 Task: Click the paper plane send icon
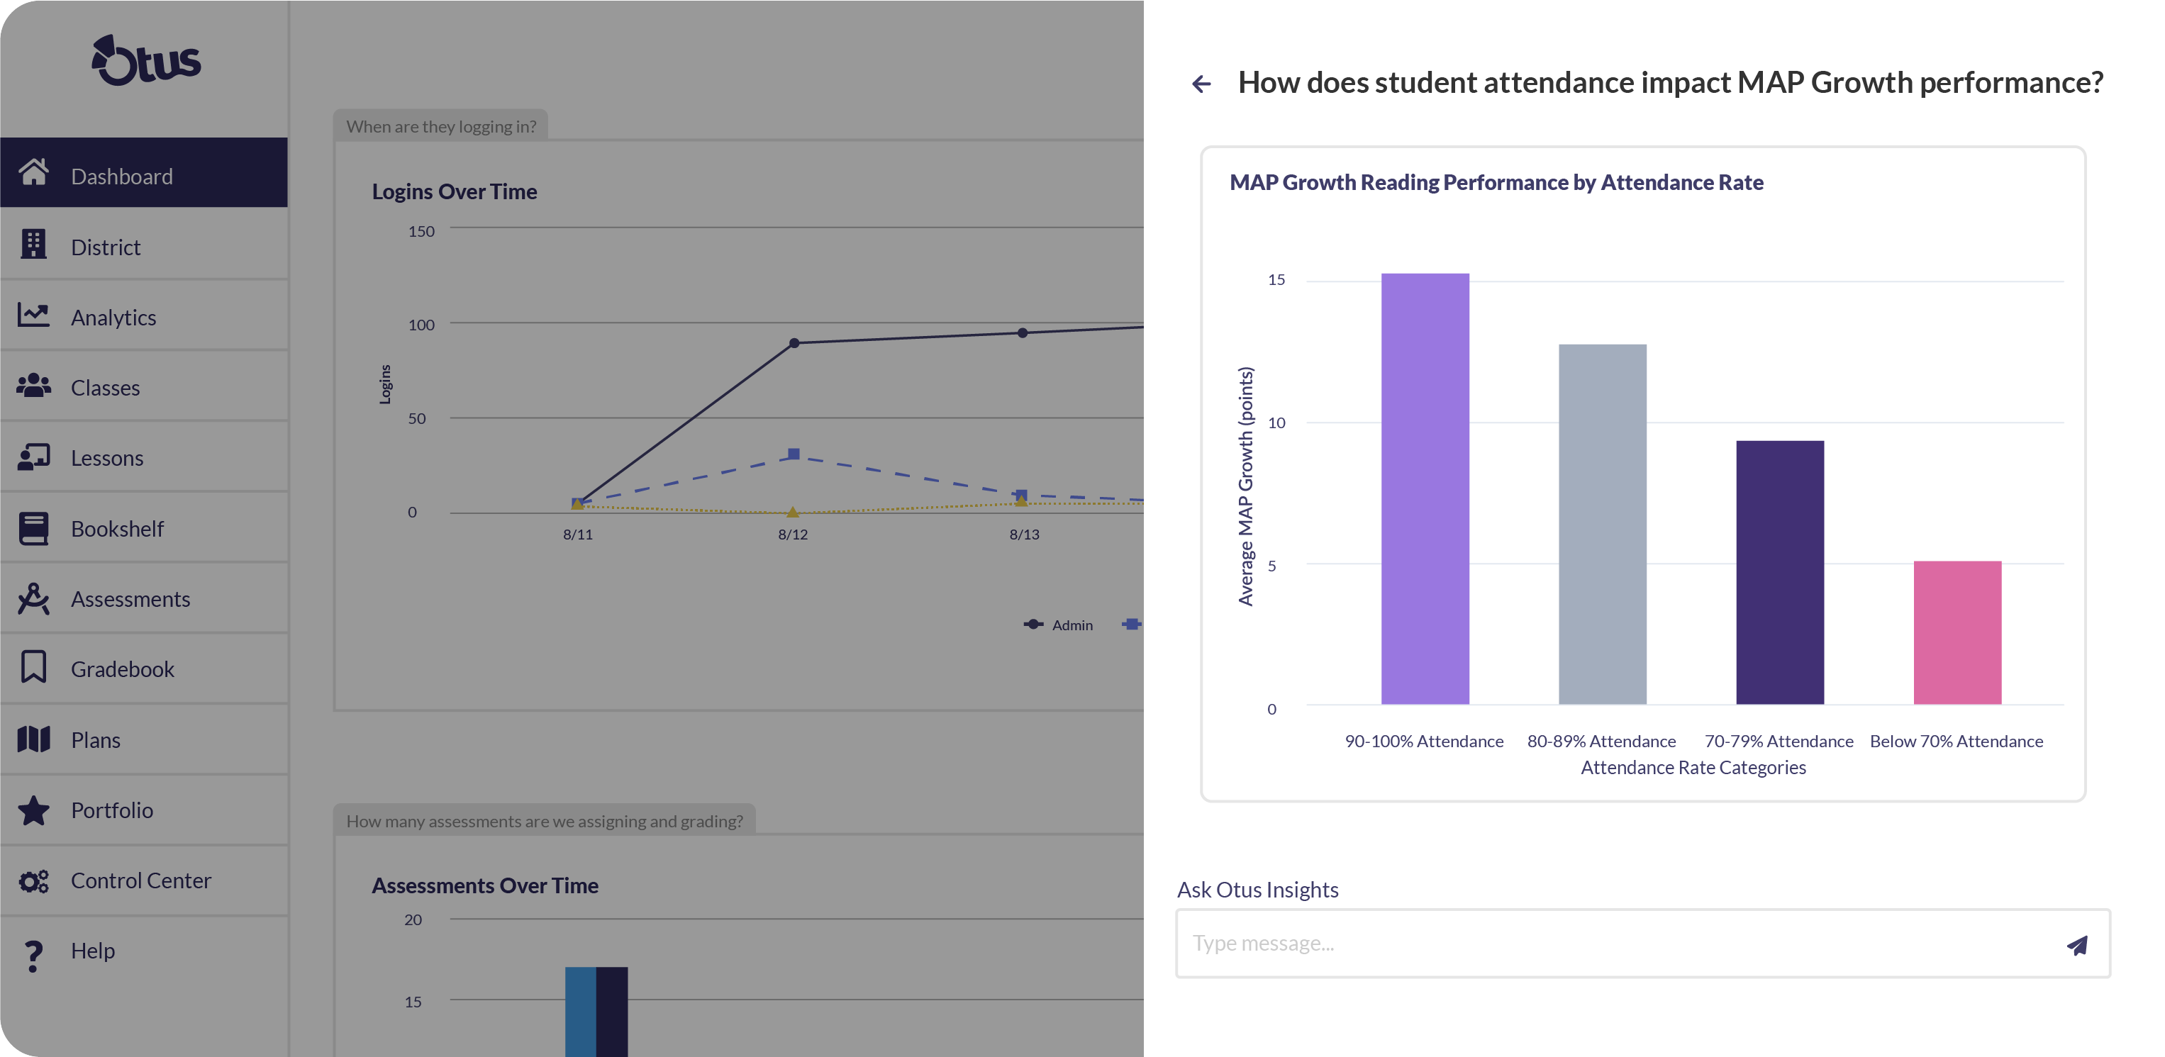(2077, 944)
